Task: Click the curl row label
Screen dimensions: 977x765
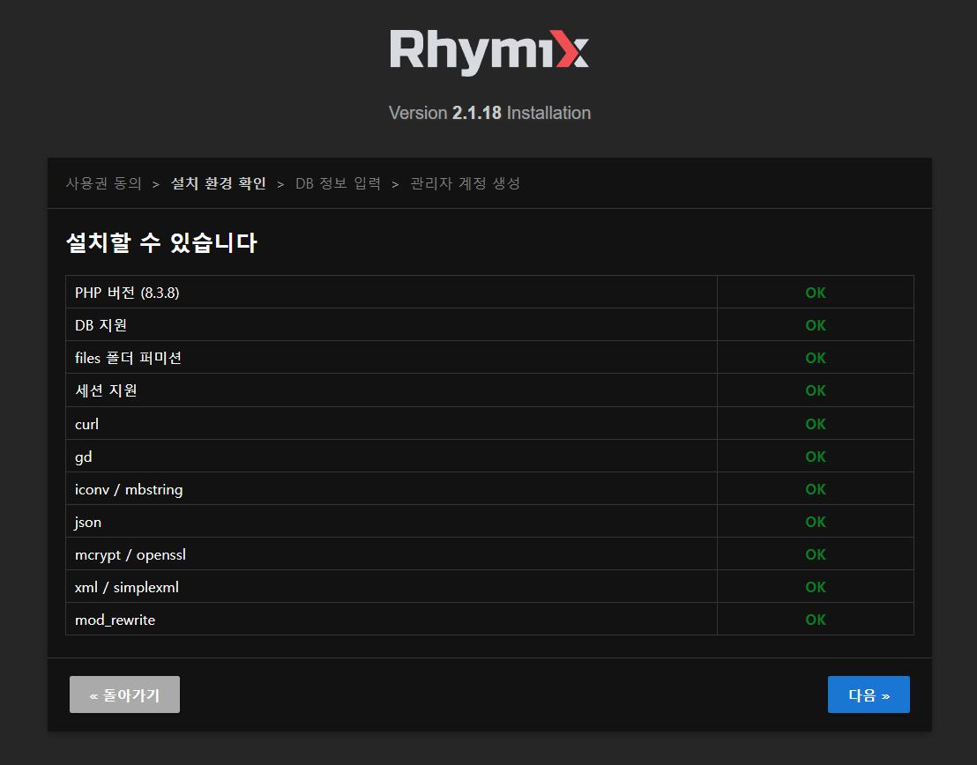Action: (86, 424)
